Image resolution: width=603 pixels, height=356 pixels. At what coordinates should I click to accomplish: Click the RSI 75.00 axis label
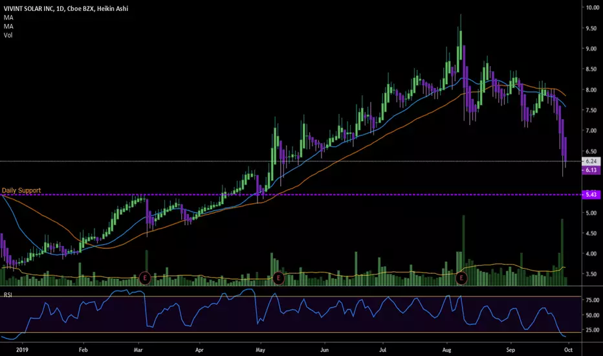pos(593,300)
